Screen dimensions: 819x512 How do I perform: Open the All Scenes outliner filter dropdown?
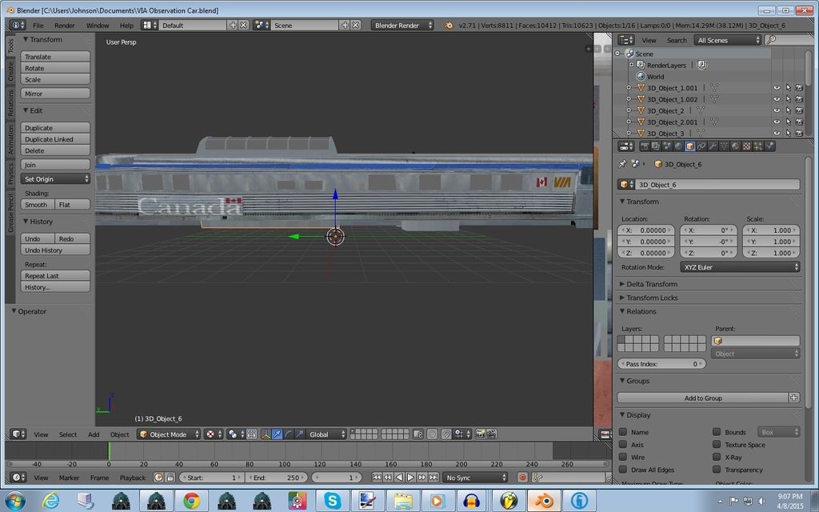click(728, 40)
